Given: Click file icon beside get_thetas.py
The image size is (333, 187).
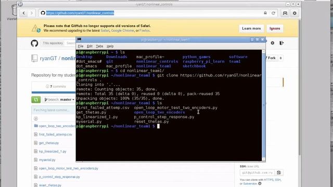Looking at the screenshot, I should (36, 143).
